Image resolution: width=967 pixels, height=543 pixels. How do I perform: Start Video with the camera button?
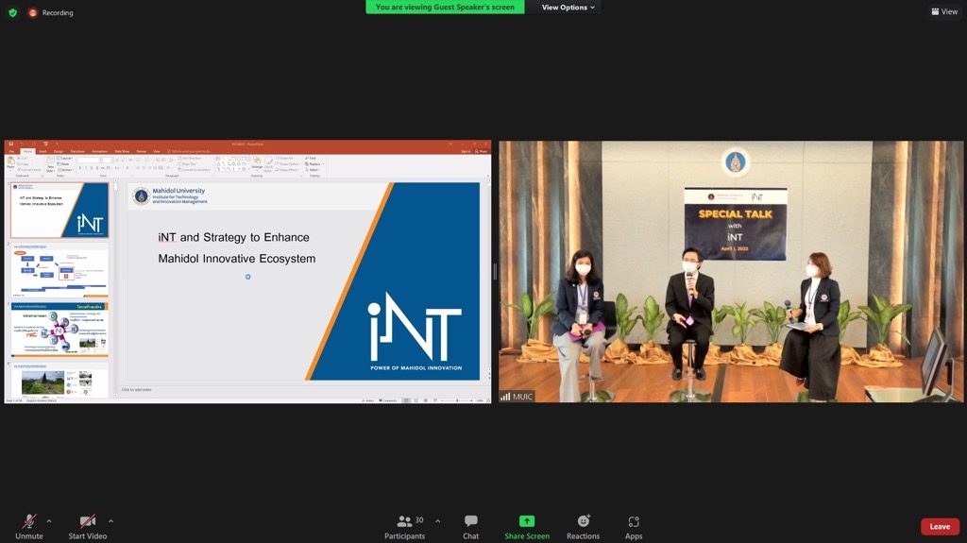88,528
